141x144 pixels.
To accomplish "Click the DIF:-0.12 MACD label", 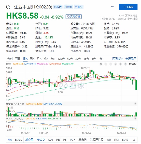I will coord(30,119).
